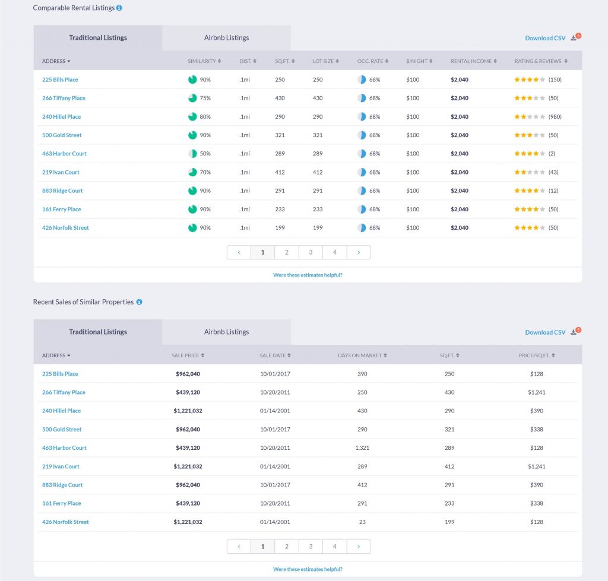Image resolution: width=608 pixels, height=581 pixels.
Task: Click similarity pie icon for 225 Bills Place
Action: 192,80
